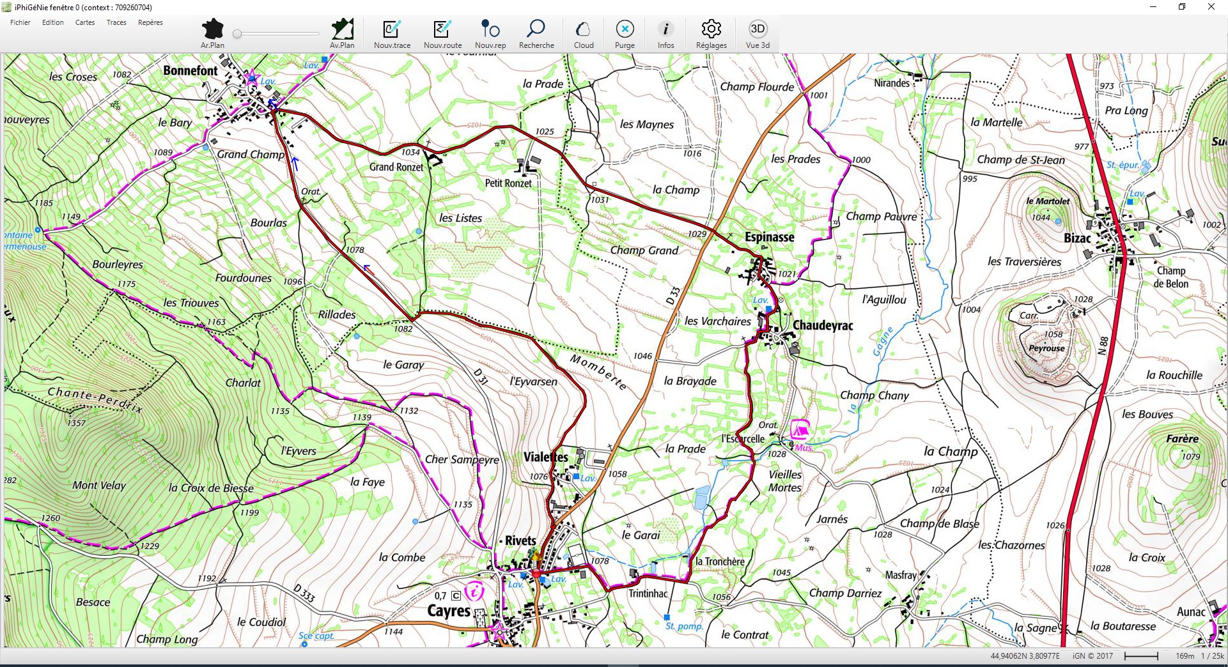Viewport: 1228px width, 667px height.
Task: Open the Cloud sync tool
Action: pyautogui.click(x=583, y=30)
